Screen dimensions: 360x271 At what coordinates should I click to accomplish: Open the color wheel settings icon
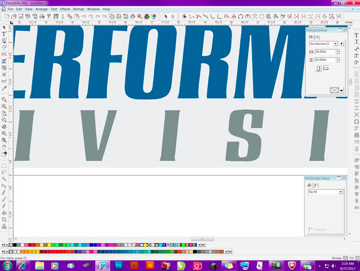[x=133, y=16]
